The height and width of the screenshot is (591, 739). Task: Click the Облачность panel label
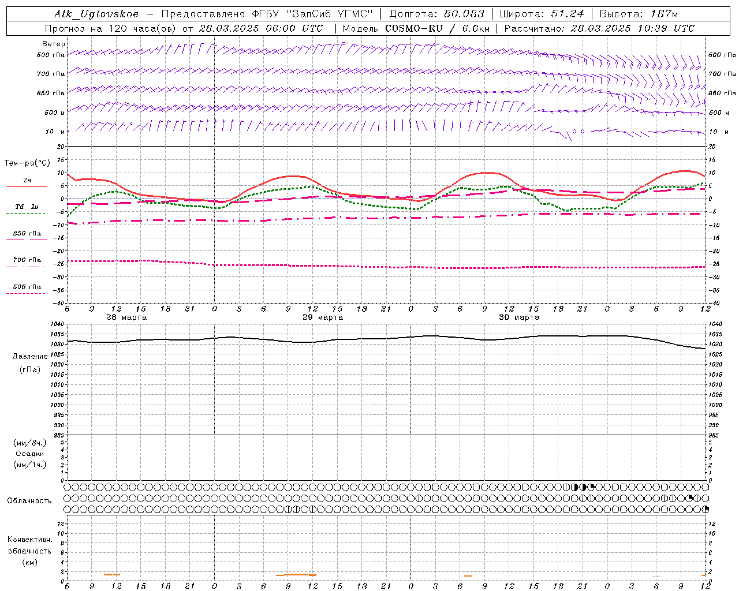(x=29, y=501)
